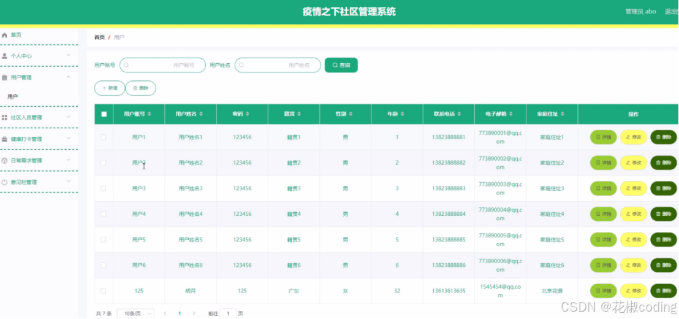Sort by 电子邮箱 column arrows

[x=511, y=114]
